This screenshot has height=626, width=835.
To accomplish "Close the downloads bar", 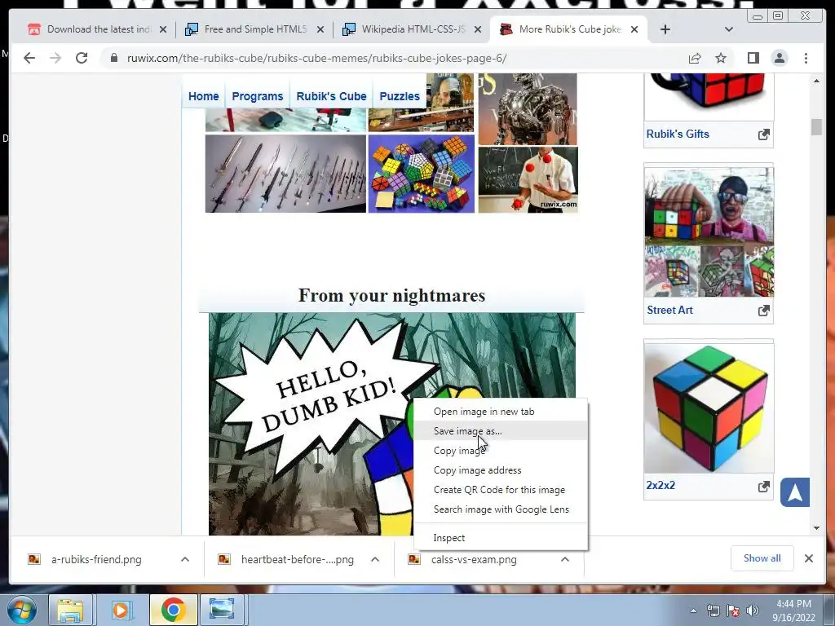I will (x=809, y=558).
